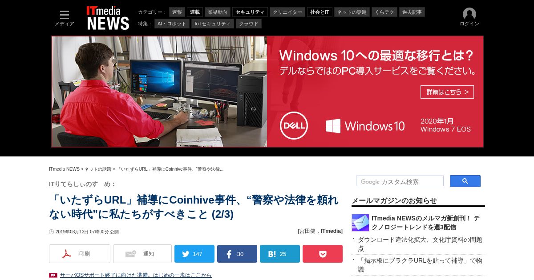This screenshot has height=280, width=534.
Task: Enable notifications with 通知 button
Action: tap(142, 254)
